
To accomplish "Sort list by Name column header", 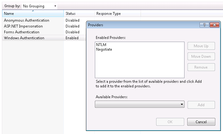I will [x=33, y=14].
